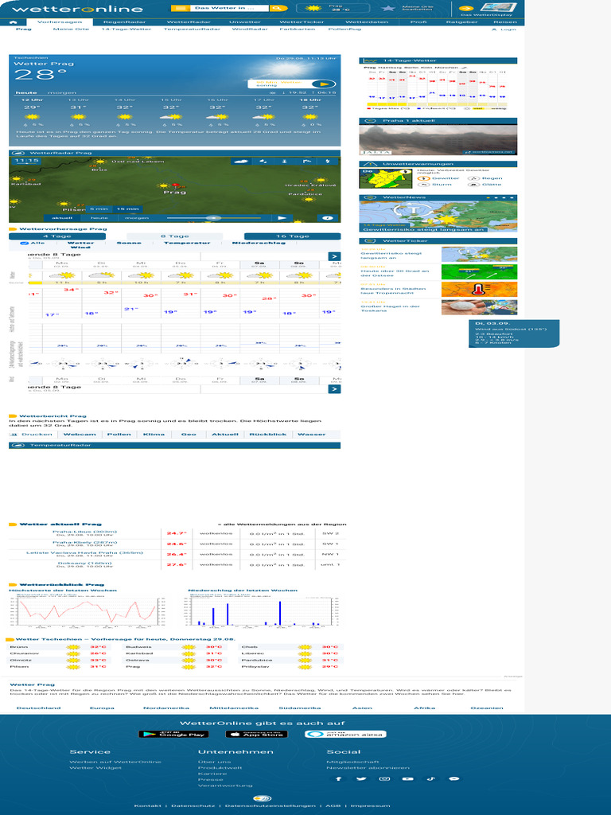Select the lightning layer icon on radar

click(x=327, y=161)
